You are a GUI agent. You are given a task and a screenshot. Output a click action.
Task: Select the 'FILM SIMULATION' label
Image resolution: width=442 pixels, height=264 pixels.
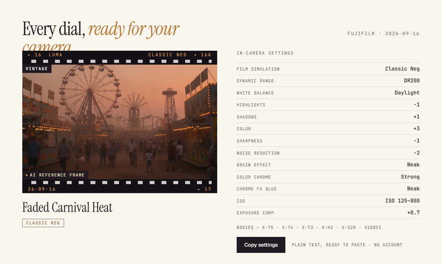tap(258, 69)
